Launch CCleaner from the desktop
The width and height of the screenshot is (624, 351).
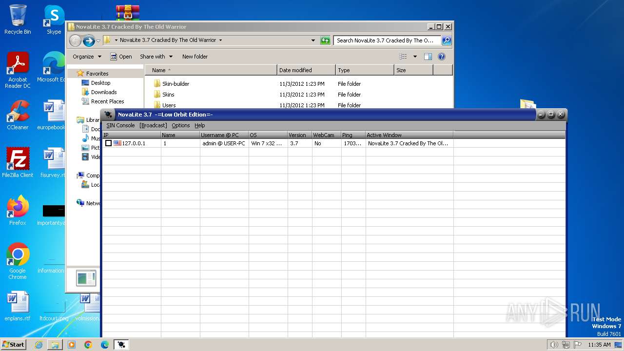[x=18, y=115]
